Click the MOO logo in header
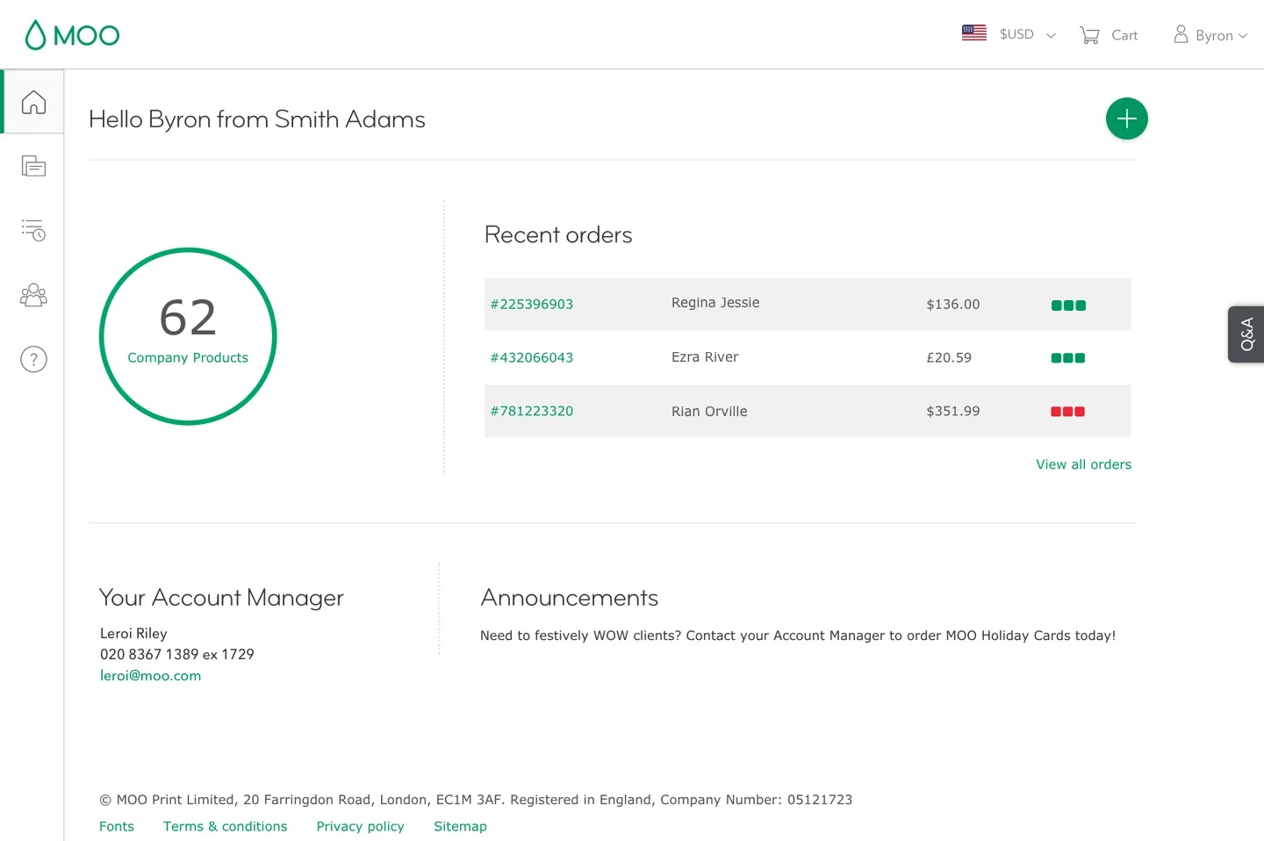This screenshot has width=1264, height=841. pos(72,35)
